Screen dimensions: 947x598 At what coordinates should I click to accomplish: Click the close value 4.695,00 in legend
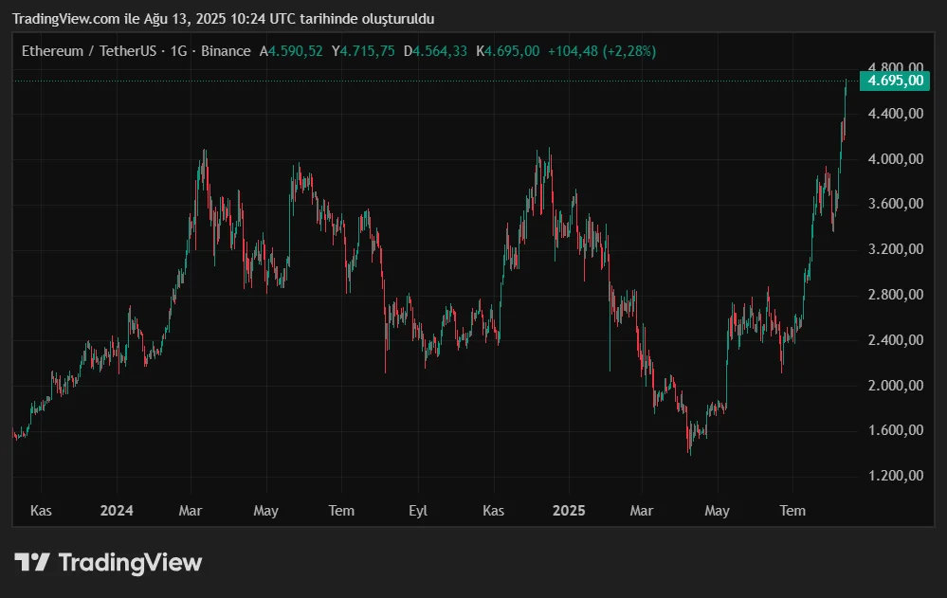[x=512, y=51]
